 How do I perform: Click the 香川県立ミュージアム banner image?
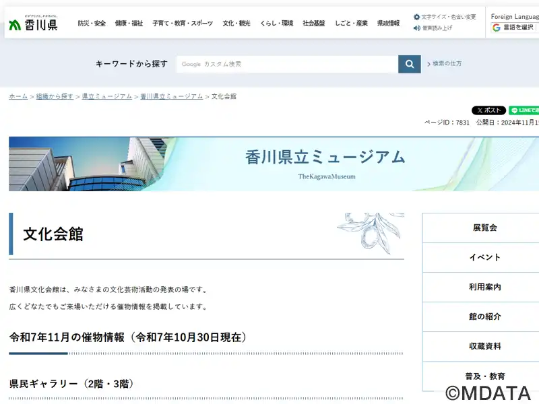tap(274, 164)
